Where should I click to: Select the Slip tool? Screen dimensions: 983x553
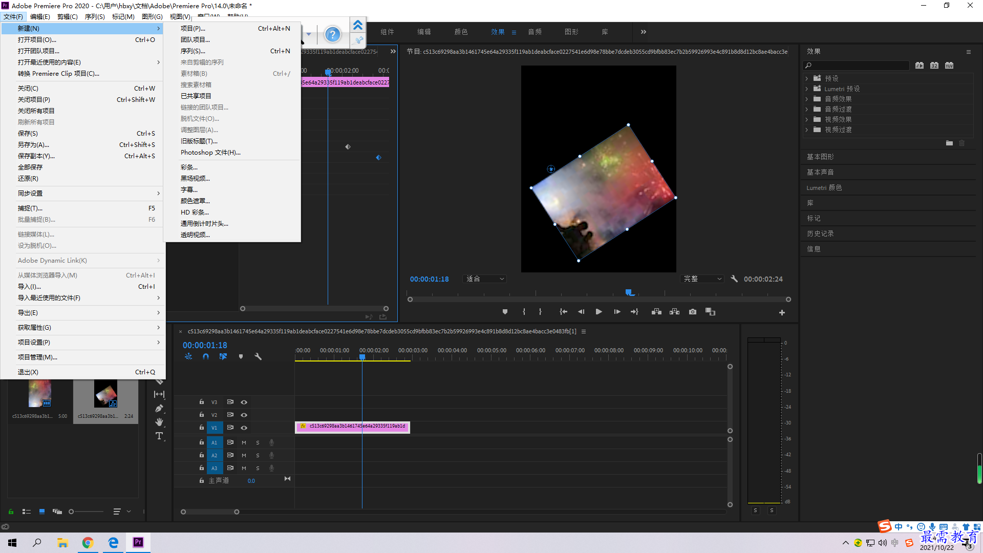click(x=159, y=394)
